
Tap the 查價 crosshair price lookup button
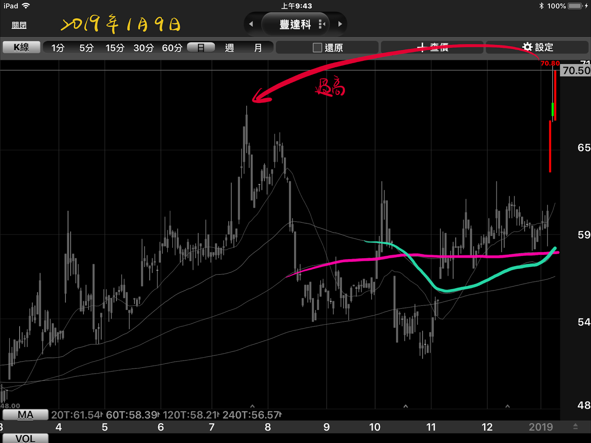tap(432, 47)
